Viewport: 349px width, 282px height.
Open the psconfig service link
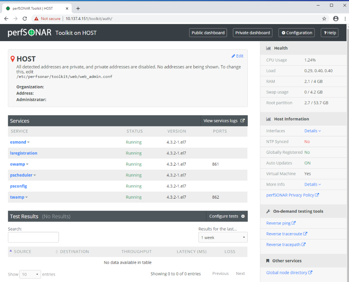coord(19,186)
